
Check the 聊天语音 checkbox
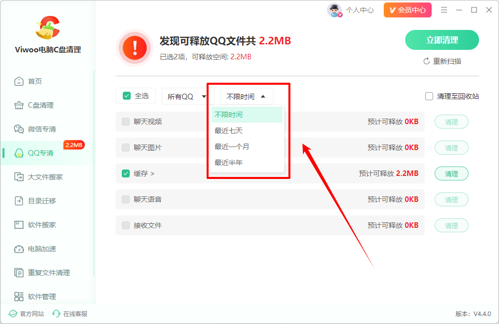(x=126, y=199)
